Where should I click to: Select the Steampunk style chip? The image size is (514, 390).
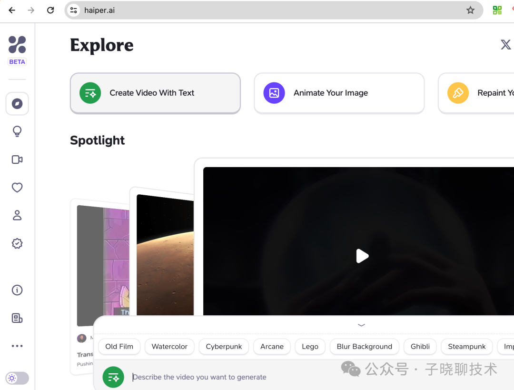(467, 347)
